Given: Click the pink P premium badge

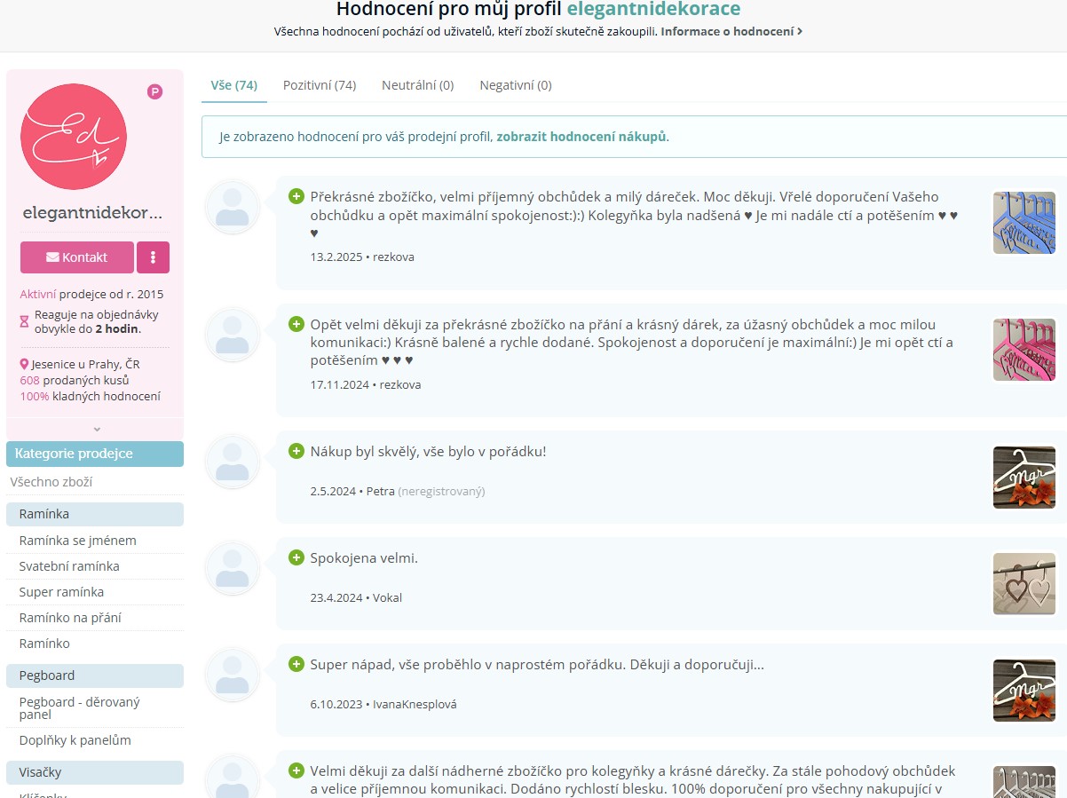Looking at the screenshot, I should 154,91.
